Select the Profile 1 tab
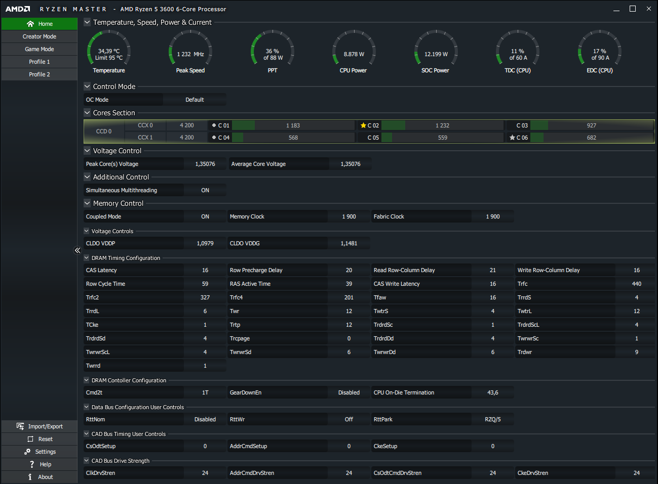 pyautogui.click(x=40, y=62)
